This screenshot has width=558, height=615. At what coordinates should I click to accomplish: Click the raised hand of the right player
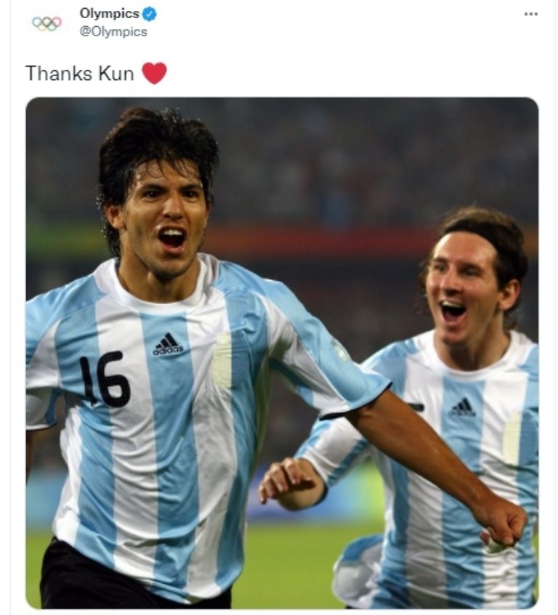291,484
